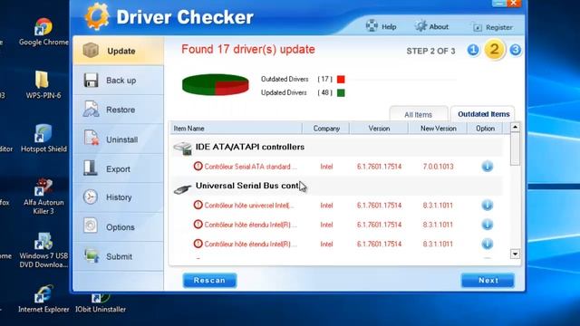Close the Driver Checker window

coord(514,4)
